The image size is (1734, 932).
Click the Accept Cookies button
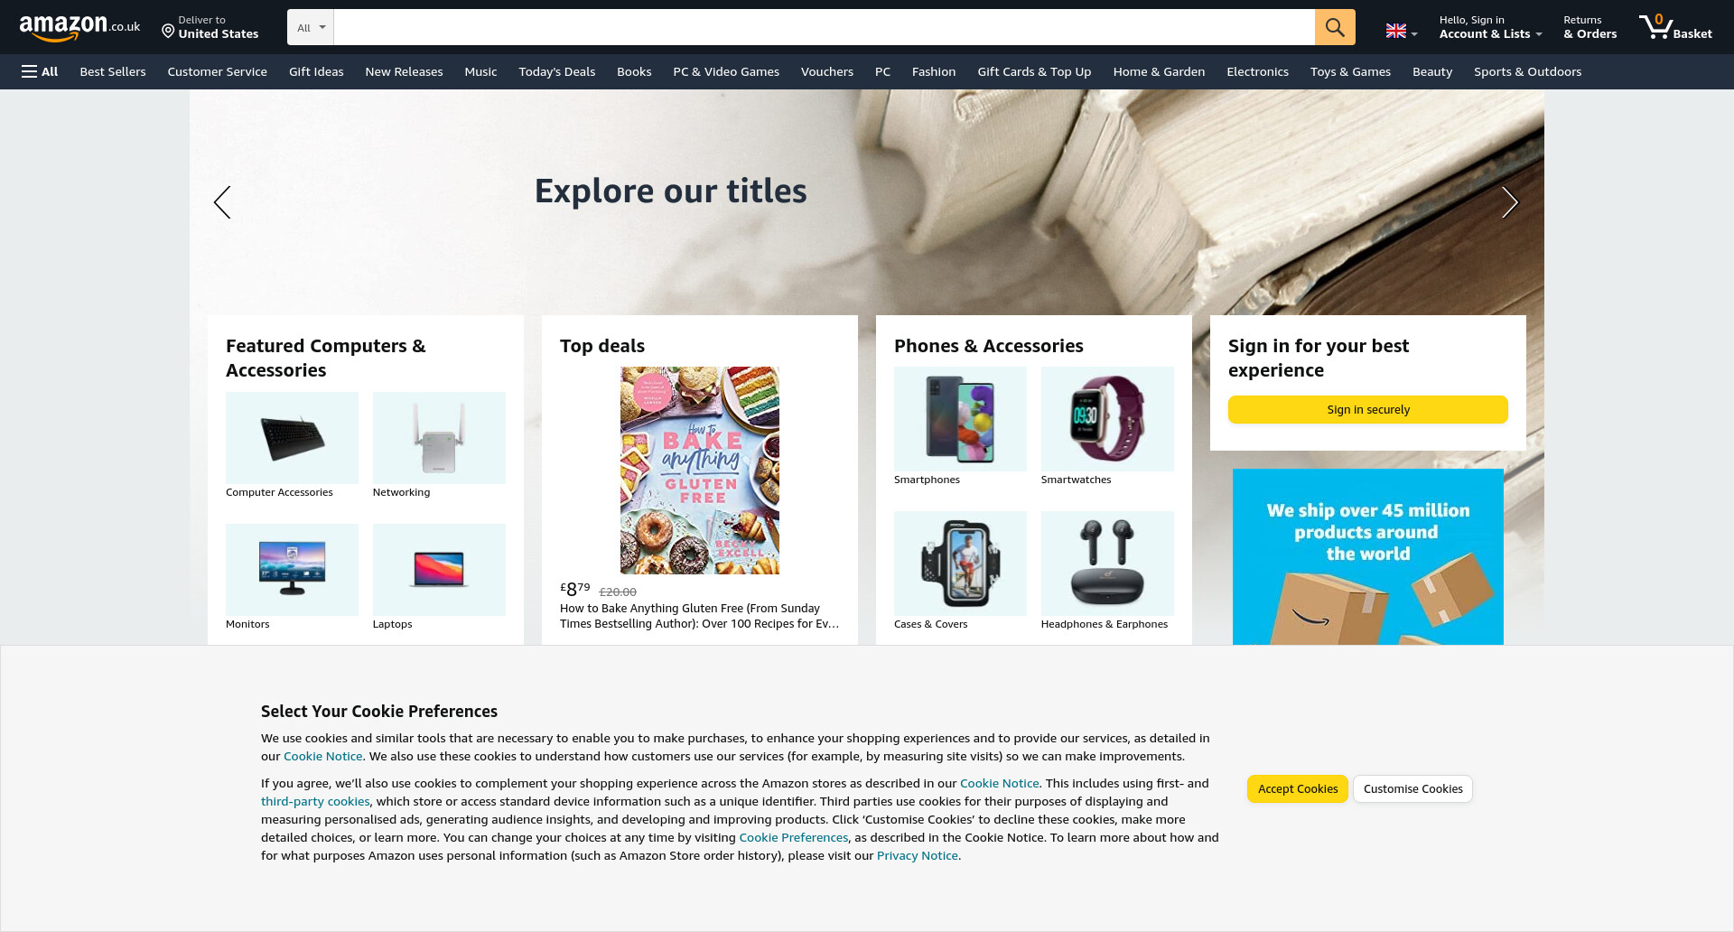coord(1298,788)
